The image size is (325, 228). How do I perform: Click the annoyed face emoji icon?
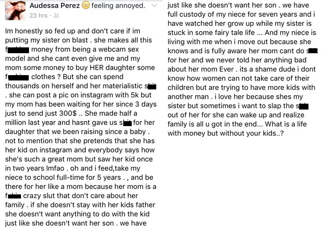tap(85, 5)
